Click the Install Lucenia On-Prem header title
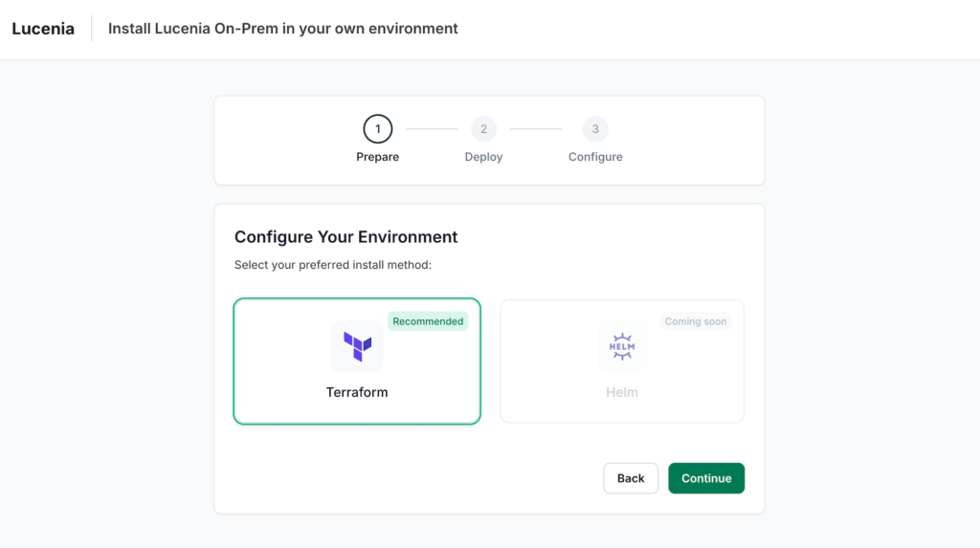This screenshot has width=980, height=548. [x=283, y=29]
